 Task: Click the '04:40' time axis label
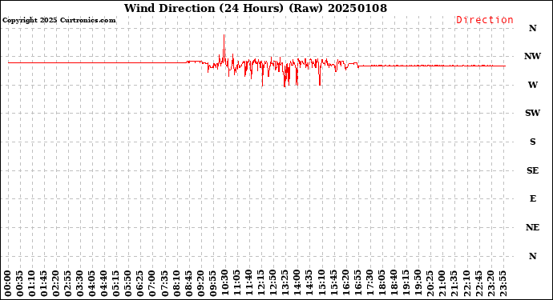click(x=104, y=283)
